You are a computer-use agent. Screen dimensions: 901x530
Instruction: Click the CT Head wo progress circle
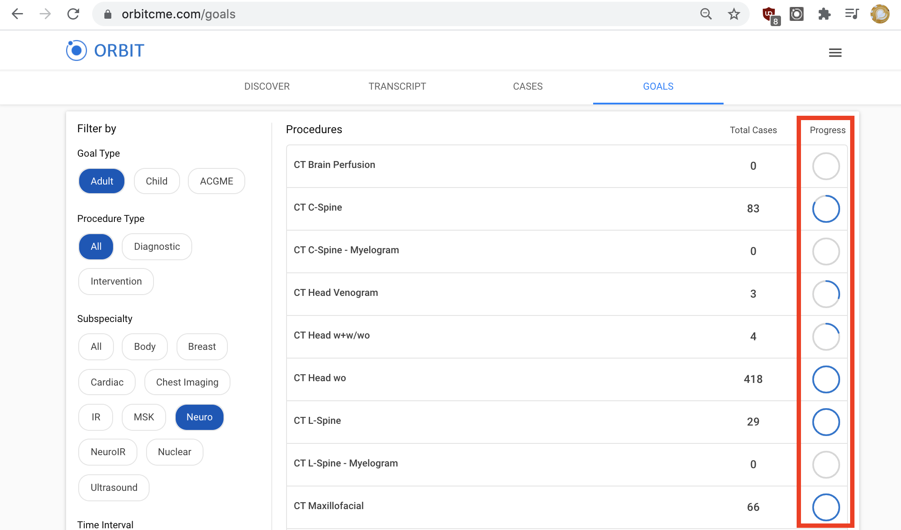click(826, 379)
